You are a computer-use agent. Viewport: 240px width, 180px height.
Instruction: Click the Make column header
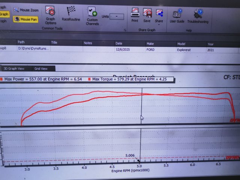150,43
